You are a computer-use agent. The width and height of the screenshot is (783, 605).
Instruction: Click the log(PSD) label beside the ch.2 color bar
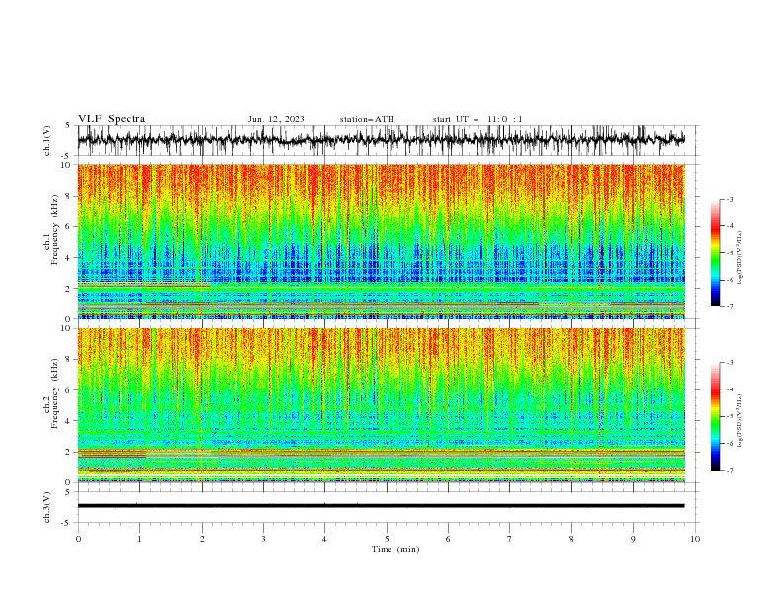tap(740, 421)
